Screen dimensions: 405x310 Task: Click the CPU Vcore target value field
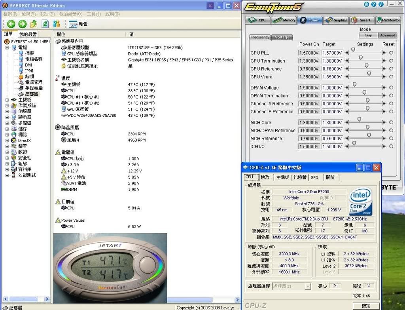click(332, 77)
